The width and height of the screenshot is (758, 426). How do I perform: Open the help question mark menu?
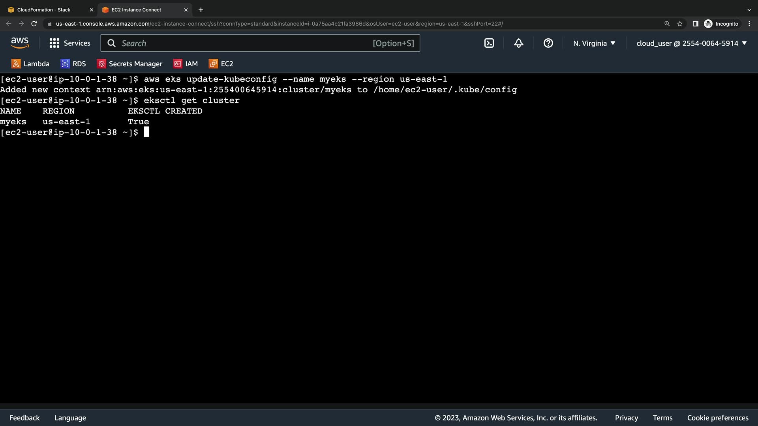[548, 43]
